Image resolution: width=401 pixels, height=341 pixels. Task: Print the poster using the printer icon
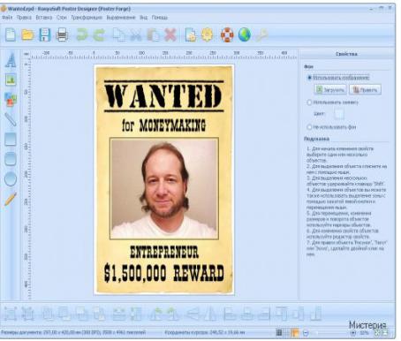pos(62,34)
